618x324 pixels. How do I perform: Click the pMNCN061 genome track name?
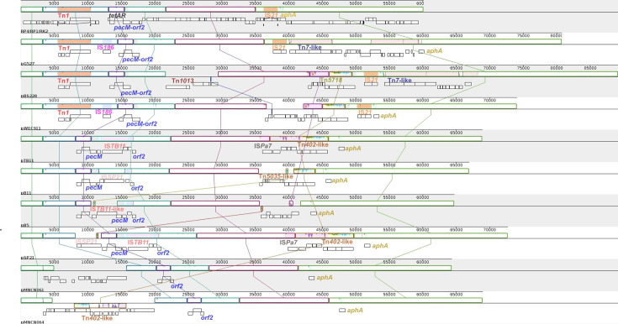[x=32, y=290]
